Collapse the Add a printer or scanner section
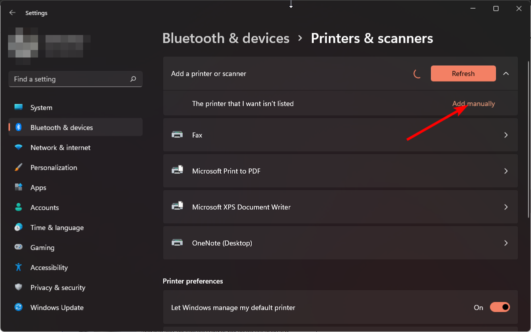The image size is (531, 332). (506, 73)
